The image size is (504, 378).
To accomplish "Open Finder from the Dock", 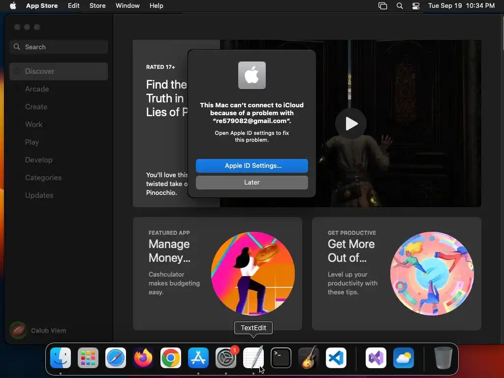I will coord(61,358).
